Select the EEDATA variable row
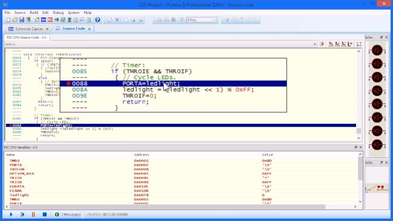 pyautogui.click(x=181, y=187)
